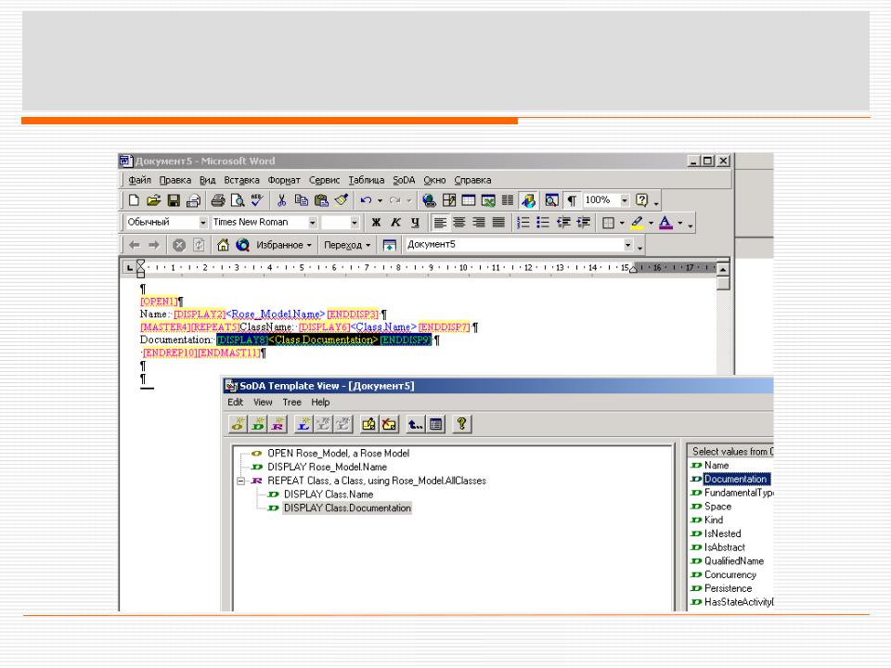Open Вставка menu
891x668 pixels.
point(241,180)
